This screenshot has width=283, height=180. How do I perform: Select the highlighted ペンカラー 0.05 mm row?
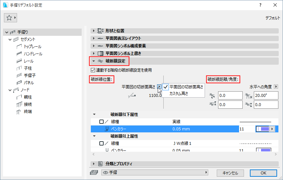pos(165,129)
